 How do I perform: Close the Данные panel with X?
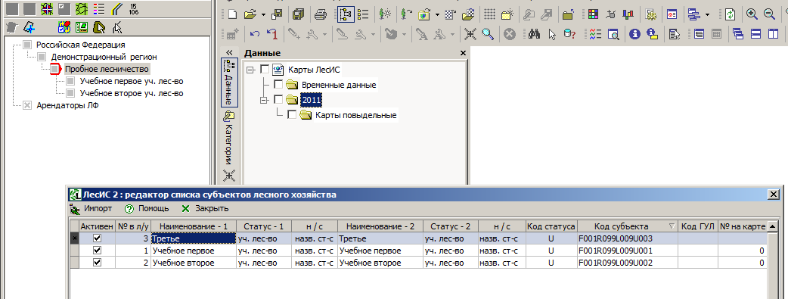click(x=463, y=53)
